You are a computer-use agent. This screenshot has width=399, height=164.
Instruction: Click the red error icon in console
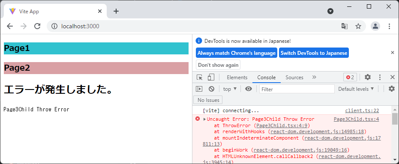coord(198,119)
